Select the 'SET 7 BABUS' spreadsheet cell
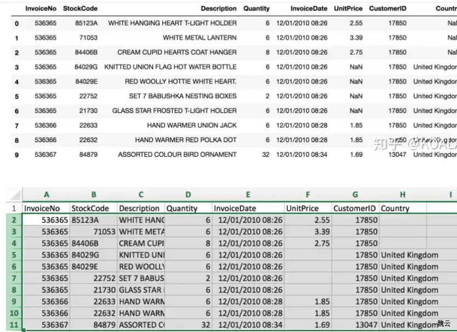The width and height of the screenshot is (457, 332). pos(141,278)
